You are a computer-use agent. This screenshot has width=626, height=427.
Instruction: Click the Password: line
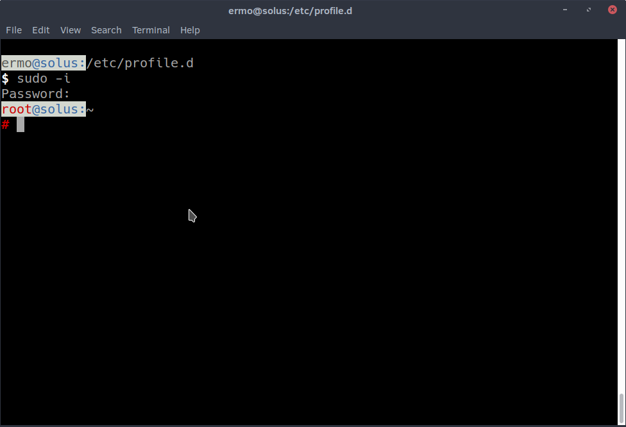35,94
